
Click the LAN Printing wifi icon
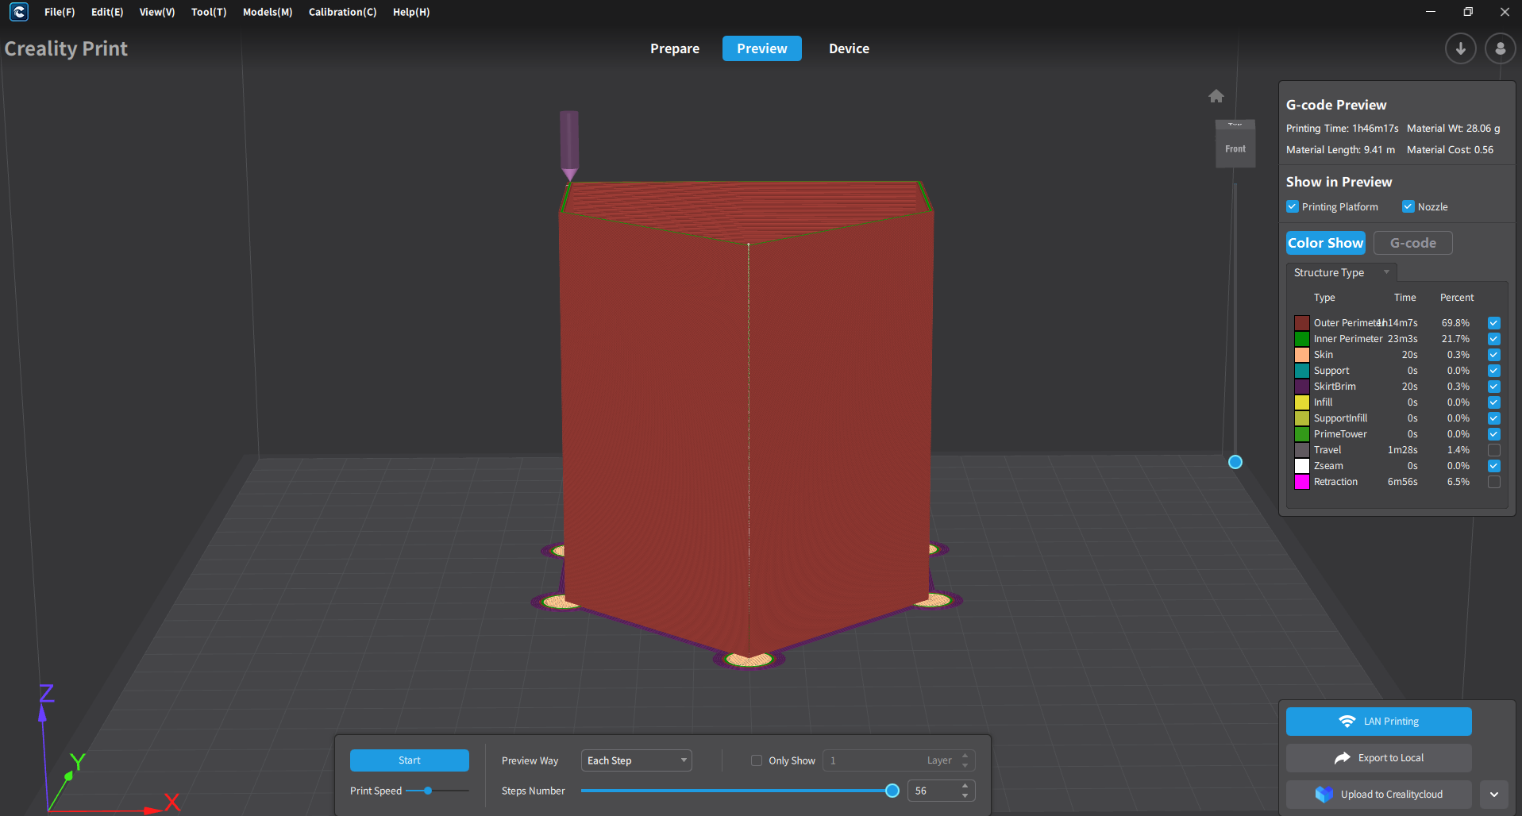[x=1347, y=722]
